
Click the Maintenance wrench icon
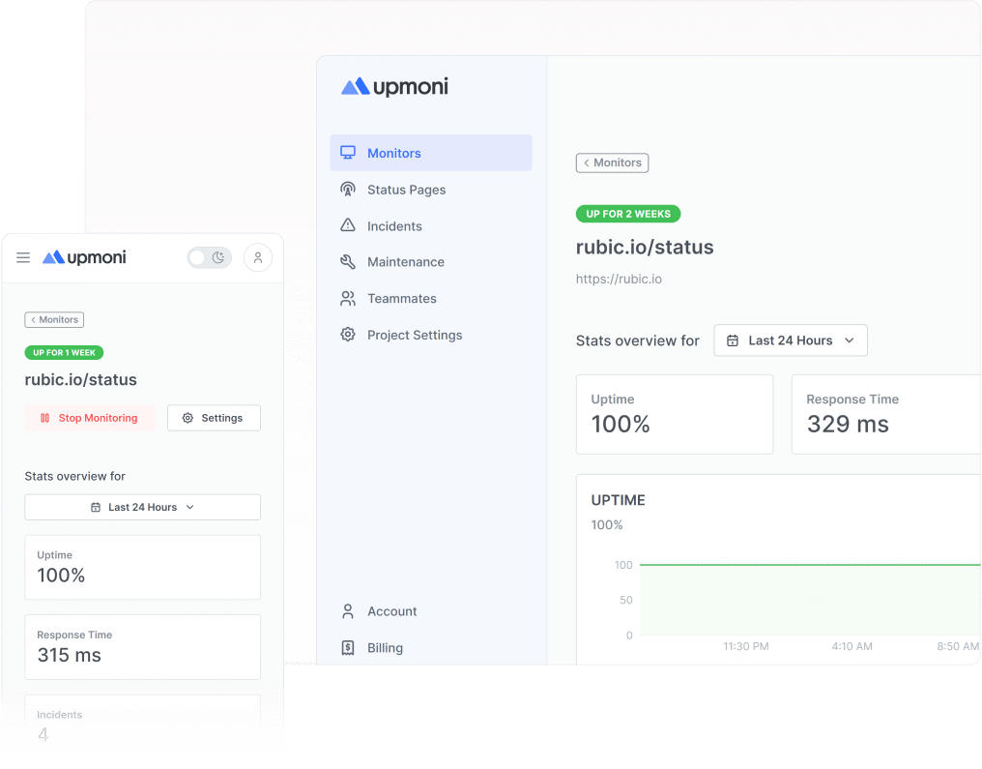point(348,262)
